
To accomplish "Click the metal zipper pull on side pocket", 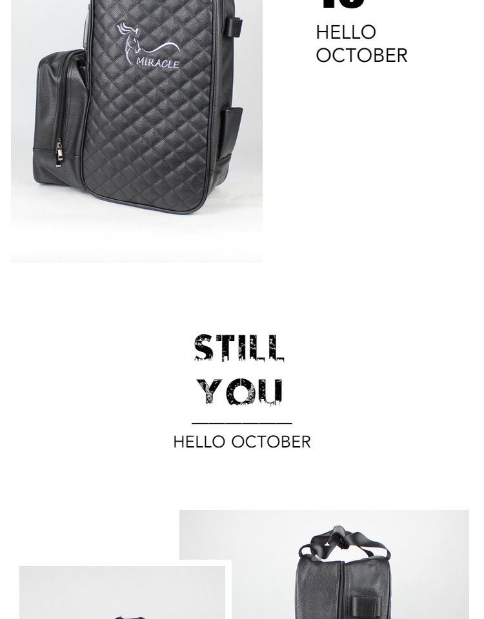I will point(59,153).
